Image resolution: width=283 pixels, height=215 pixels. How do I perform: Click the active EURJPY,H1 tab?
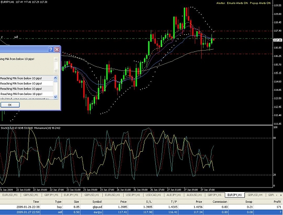[x=235, y=195]
